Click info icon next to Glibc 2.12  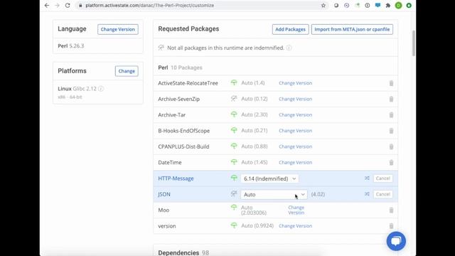[x=101, y=88]
